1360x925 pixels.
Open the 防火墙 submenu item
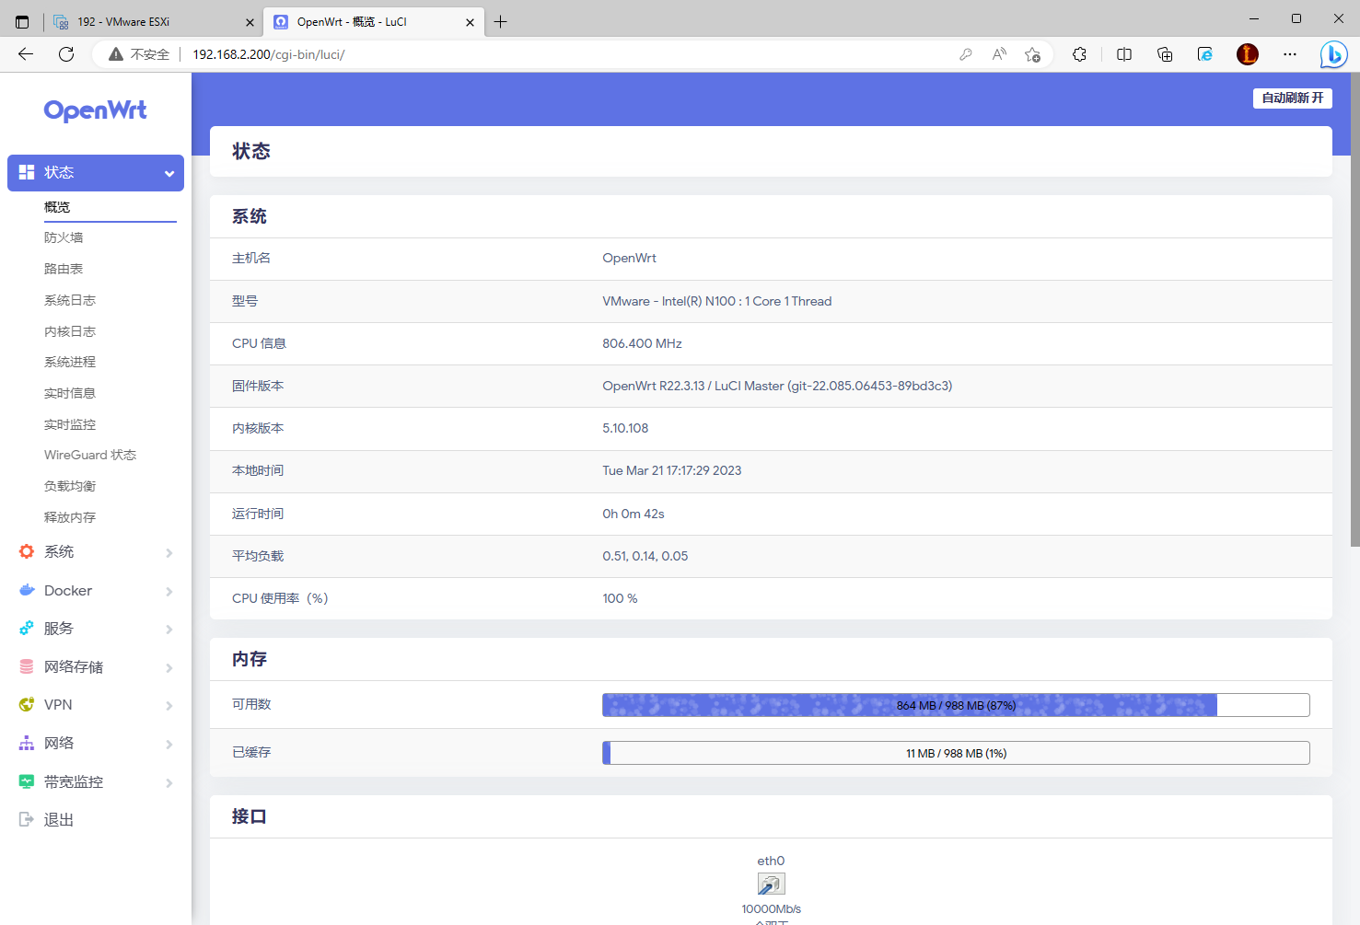(x=64, y=237)
